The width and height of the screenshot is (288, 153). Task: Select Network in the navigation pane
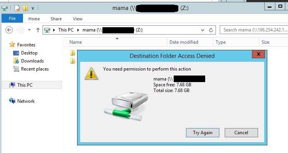[22, 101]
